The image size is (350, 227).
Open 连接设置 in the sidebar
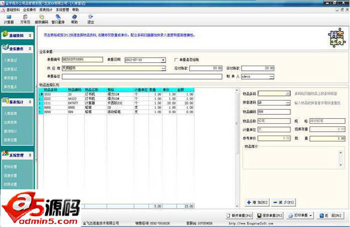(10, 175)
